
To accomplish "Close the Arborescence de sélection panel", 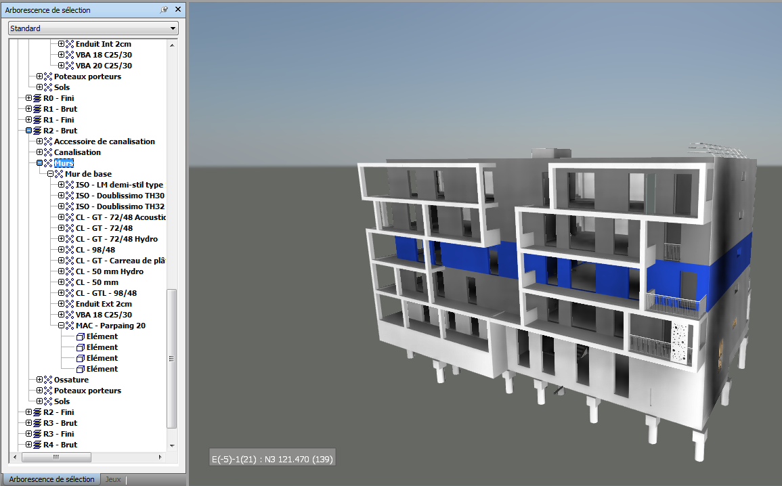I will point(177,10).
